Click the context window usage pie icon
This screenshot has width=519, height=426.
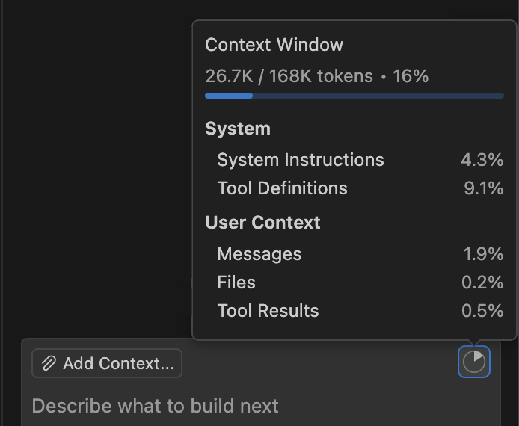(474, 362)
